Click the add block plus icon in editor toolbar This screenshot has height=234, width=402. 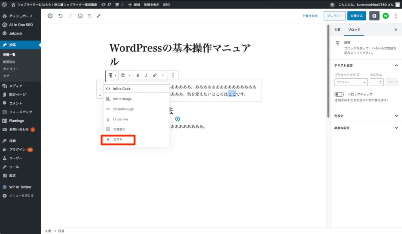coord(50,16)
